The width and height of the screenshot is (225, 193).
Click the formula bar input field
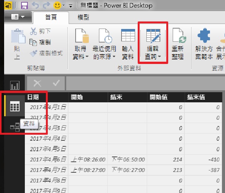144,83
